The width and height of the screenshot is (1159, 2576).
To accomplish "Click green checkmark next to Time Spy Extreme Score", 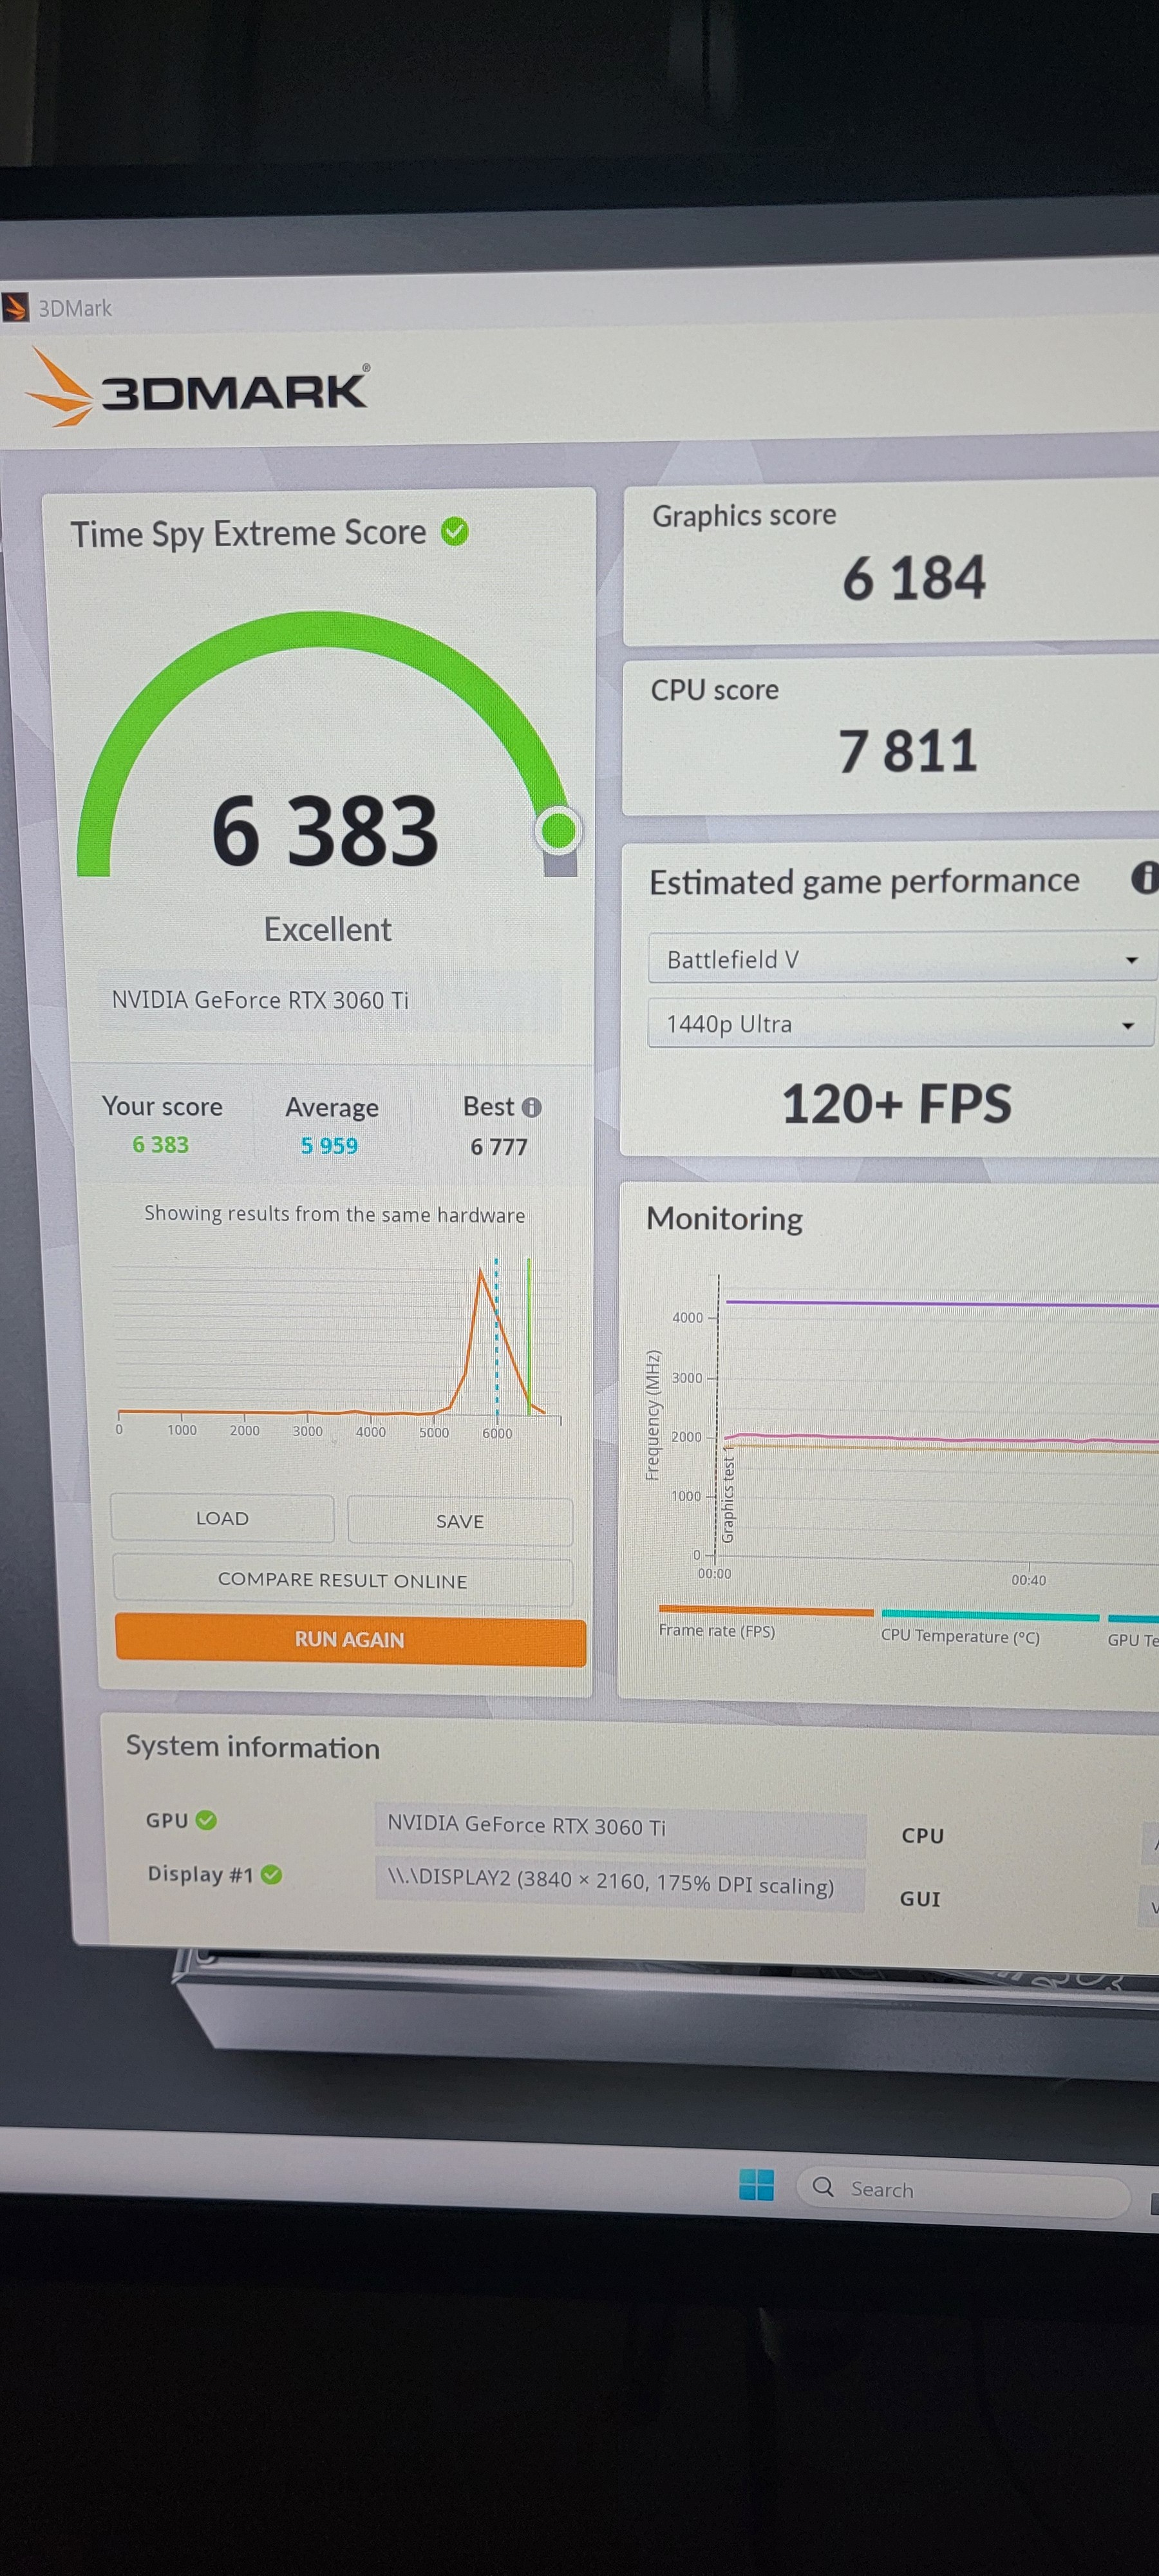I will click(x=455, y=532).
